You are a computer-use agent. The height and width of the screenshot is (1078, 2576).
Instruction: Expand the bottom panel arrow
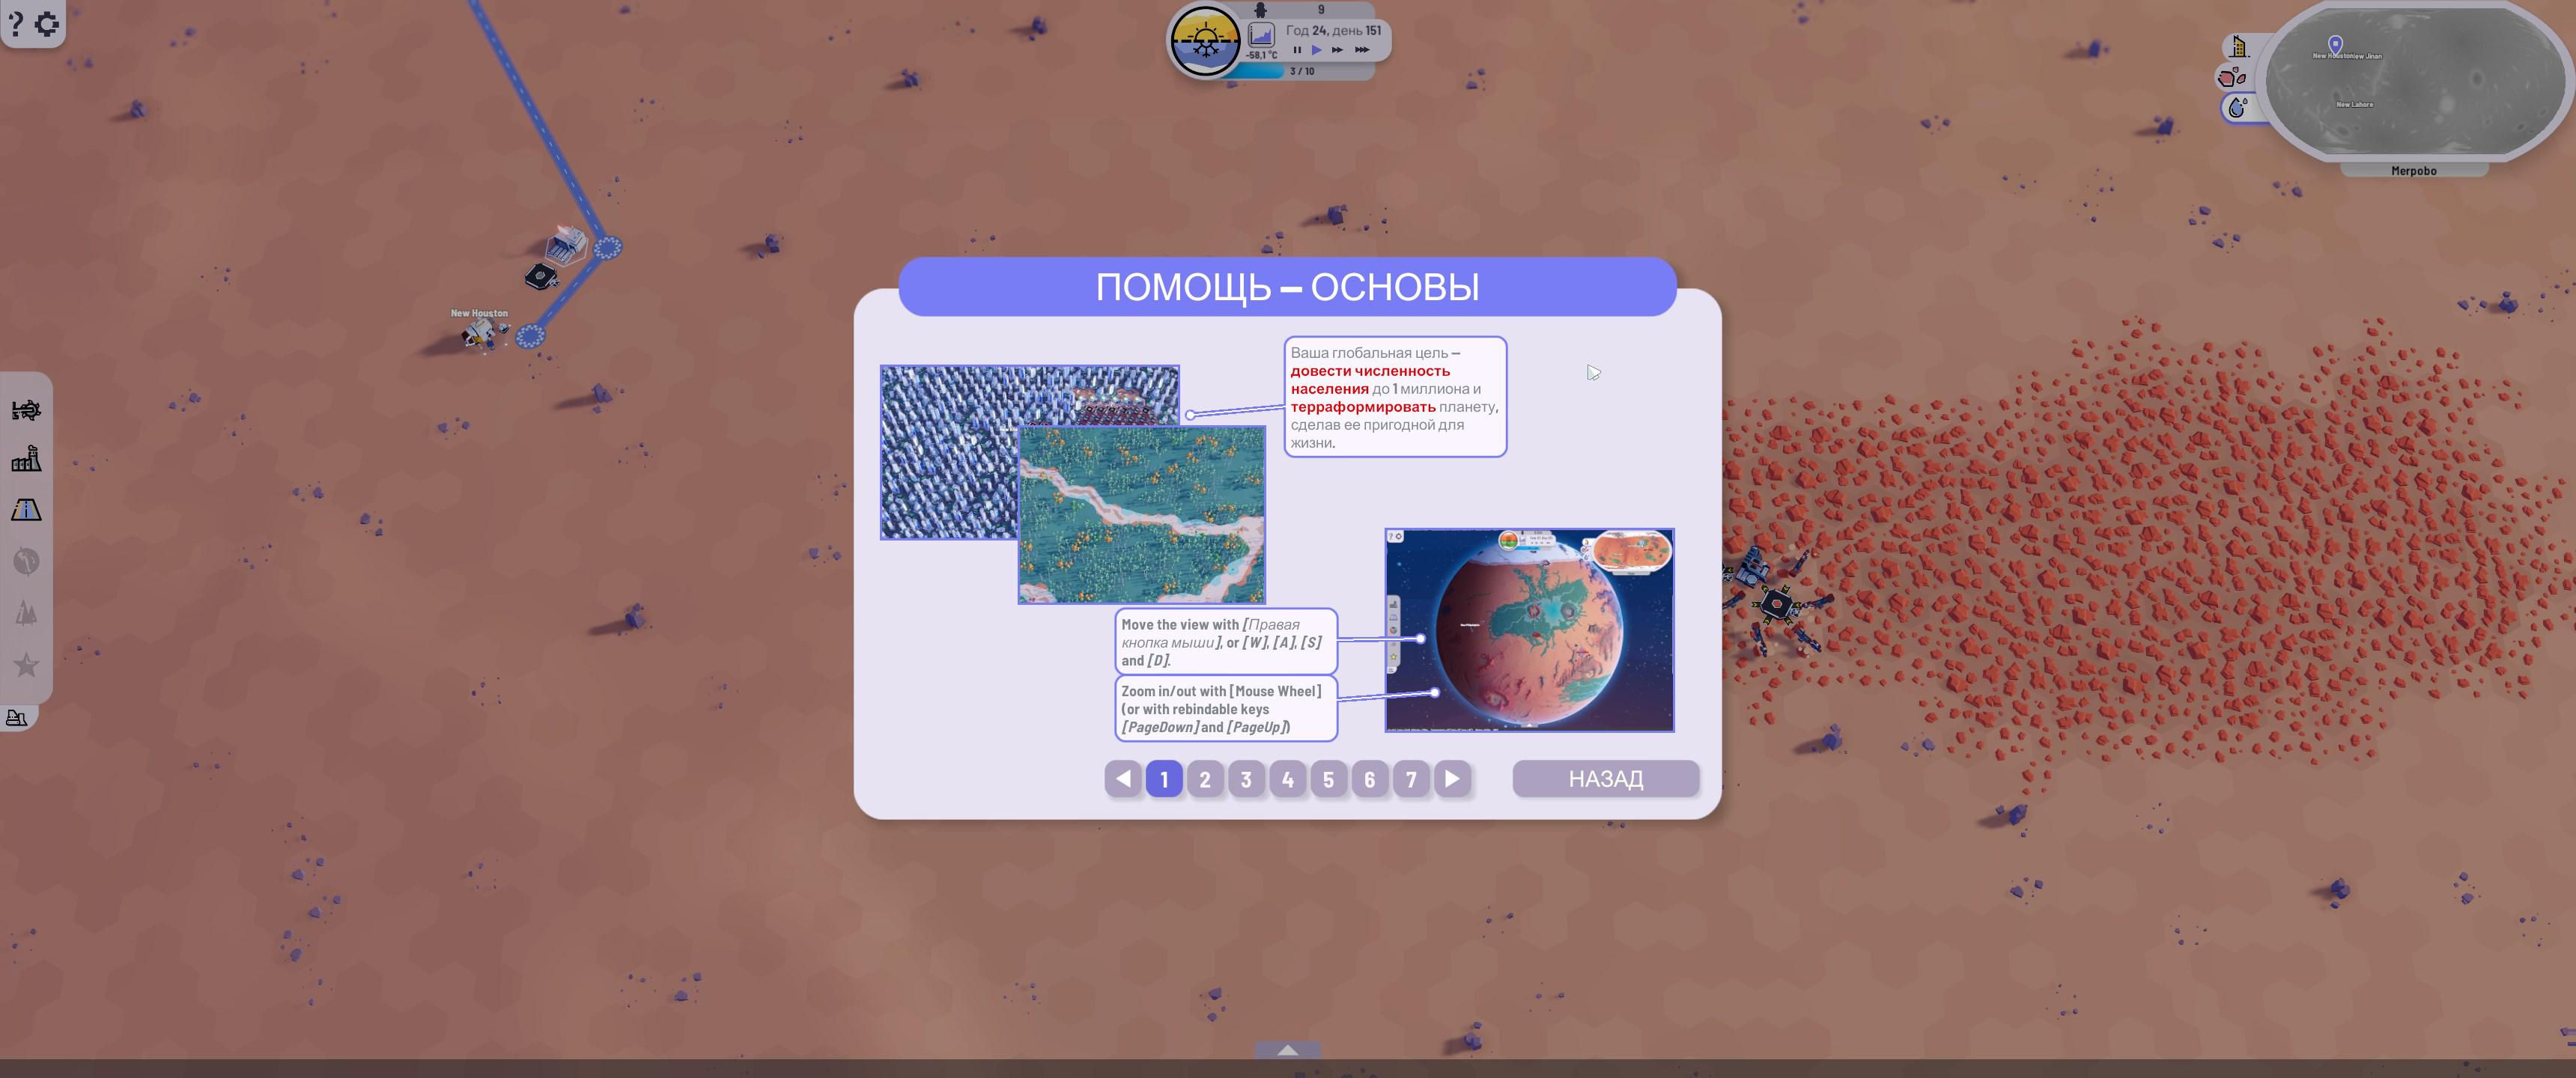(x=1288, y=1049)
